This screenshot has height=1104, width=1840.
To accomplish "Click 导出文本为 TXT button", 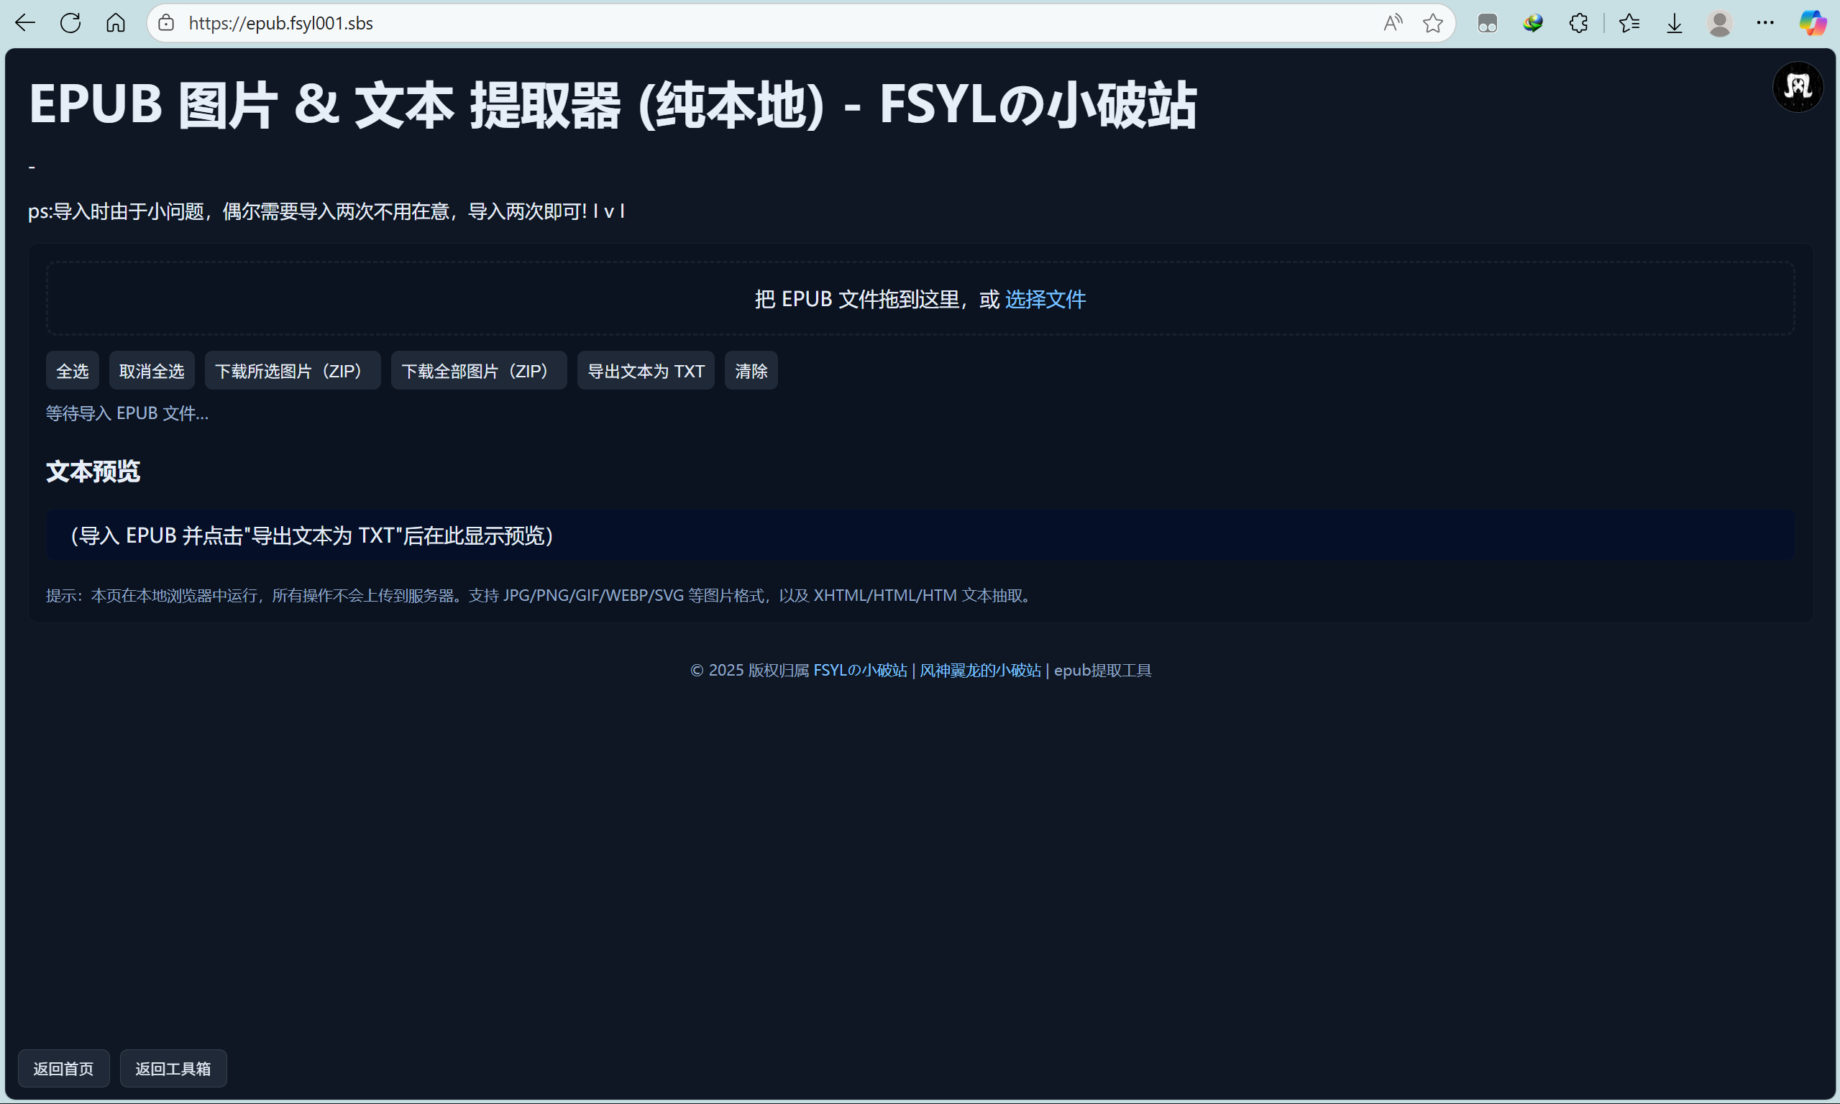I will [x=645, y=370].
